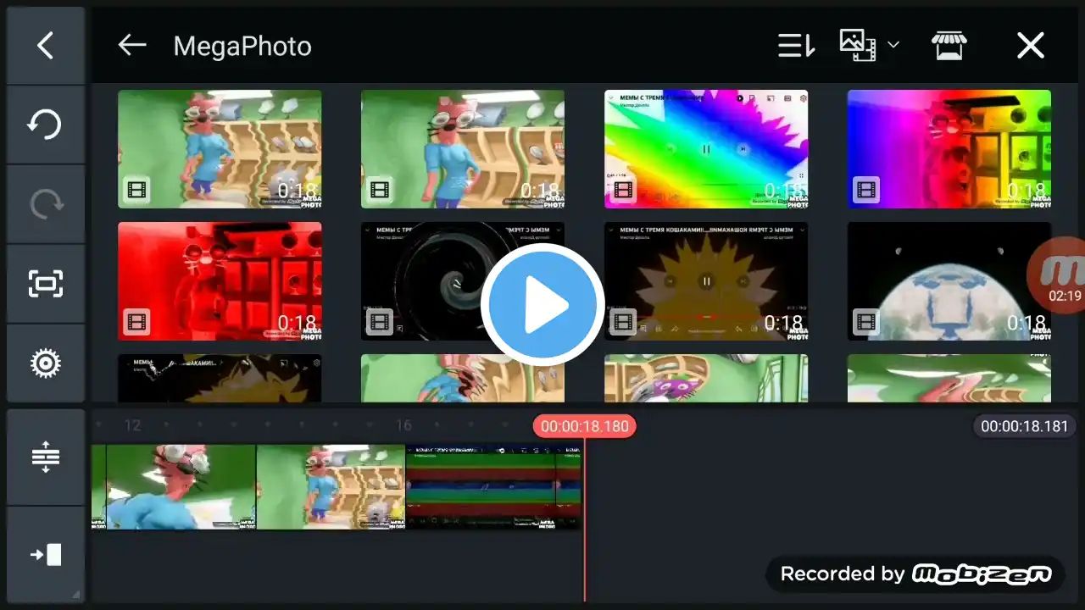Open the media type filter

(x=858, y=46)
